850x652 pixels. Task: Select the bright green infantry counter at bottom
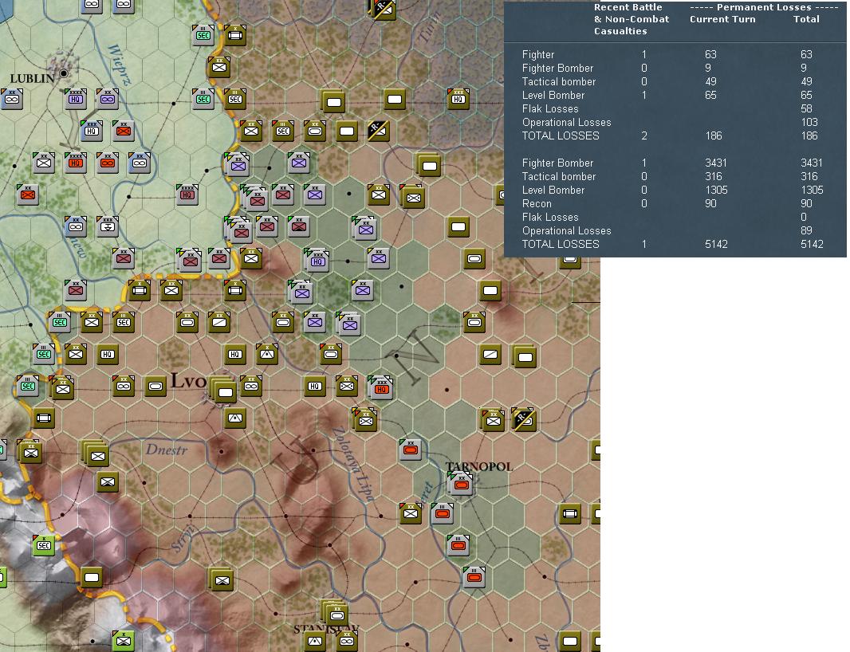point(123,641)
